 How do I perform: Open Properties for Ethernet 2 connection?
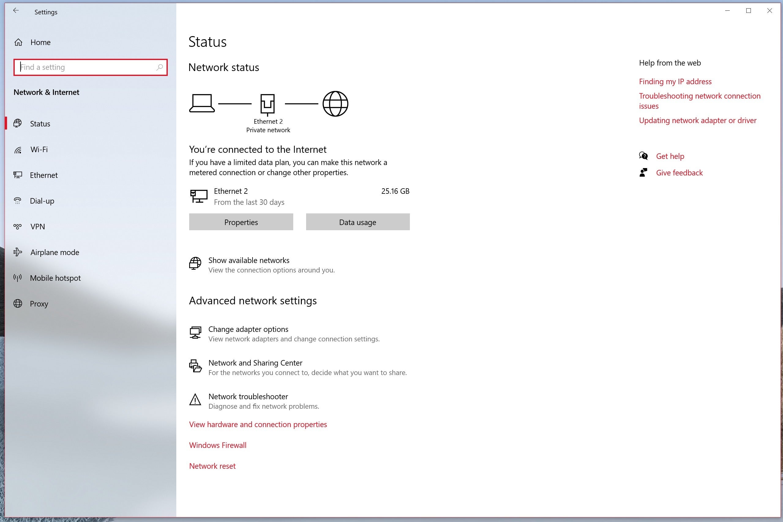click(241, 221)
